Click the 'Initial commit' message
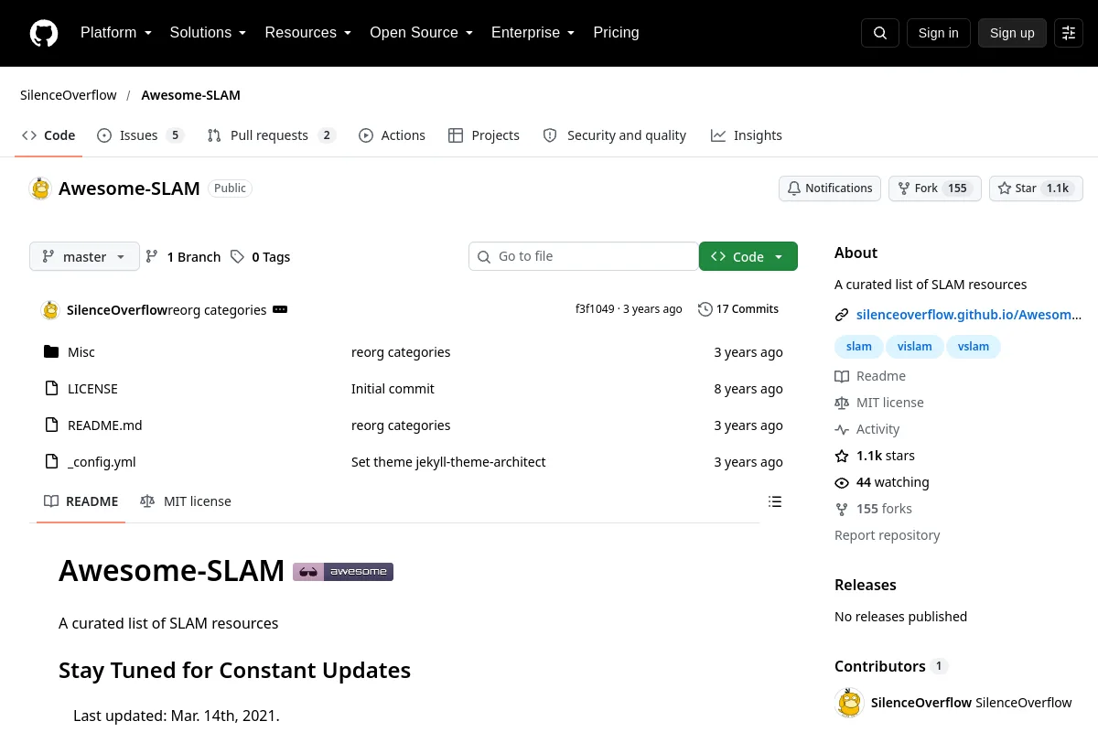 pyautogui.click(x=393, y=389)
